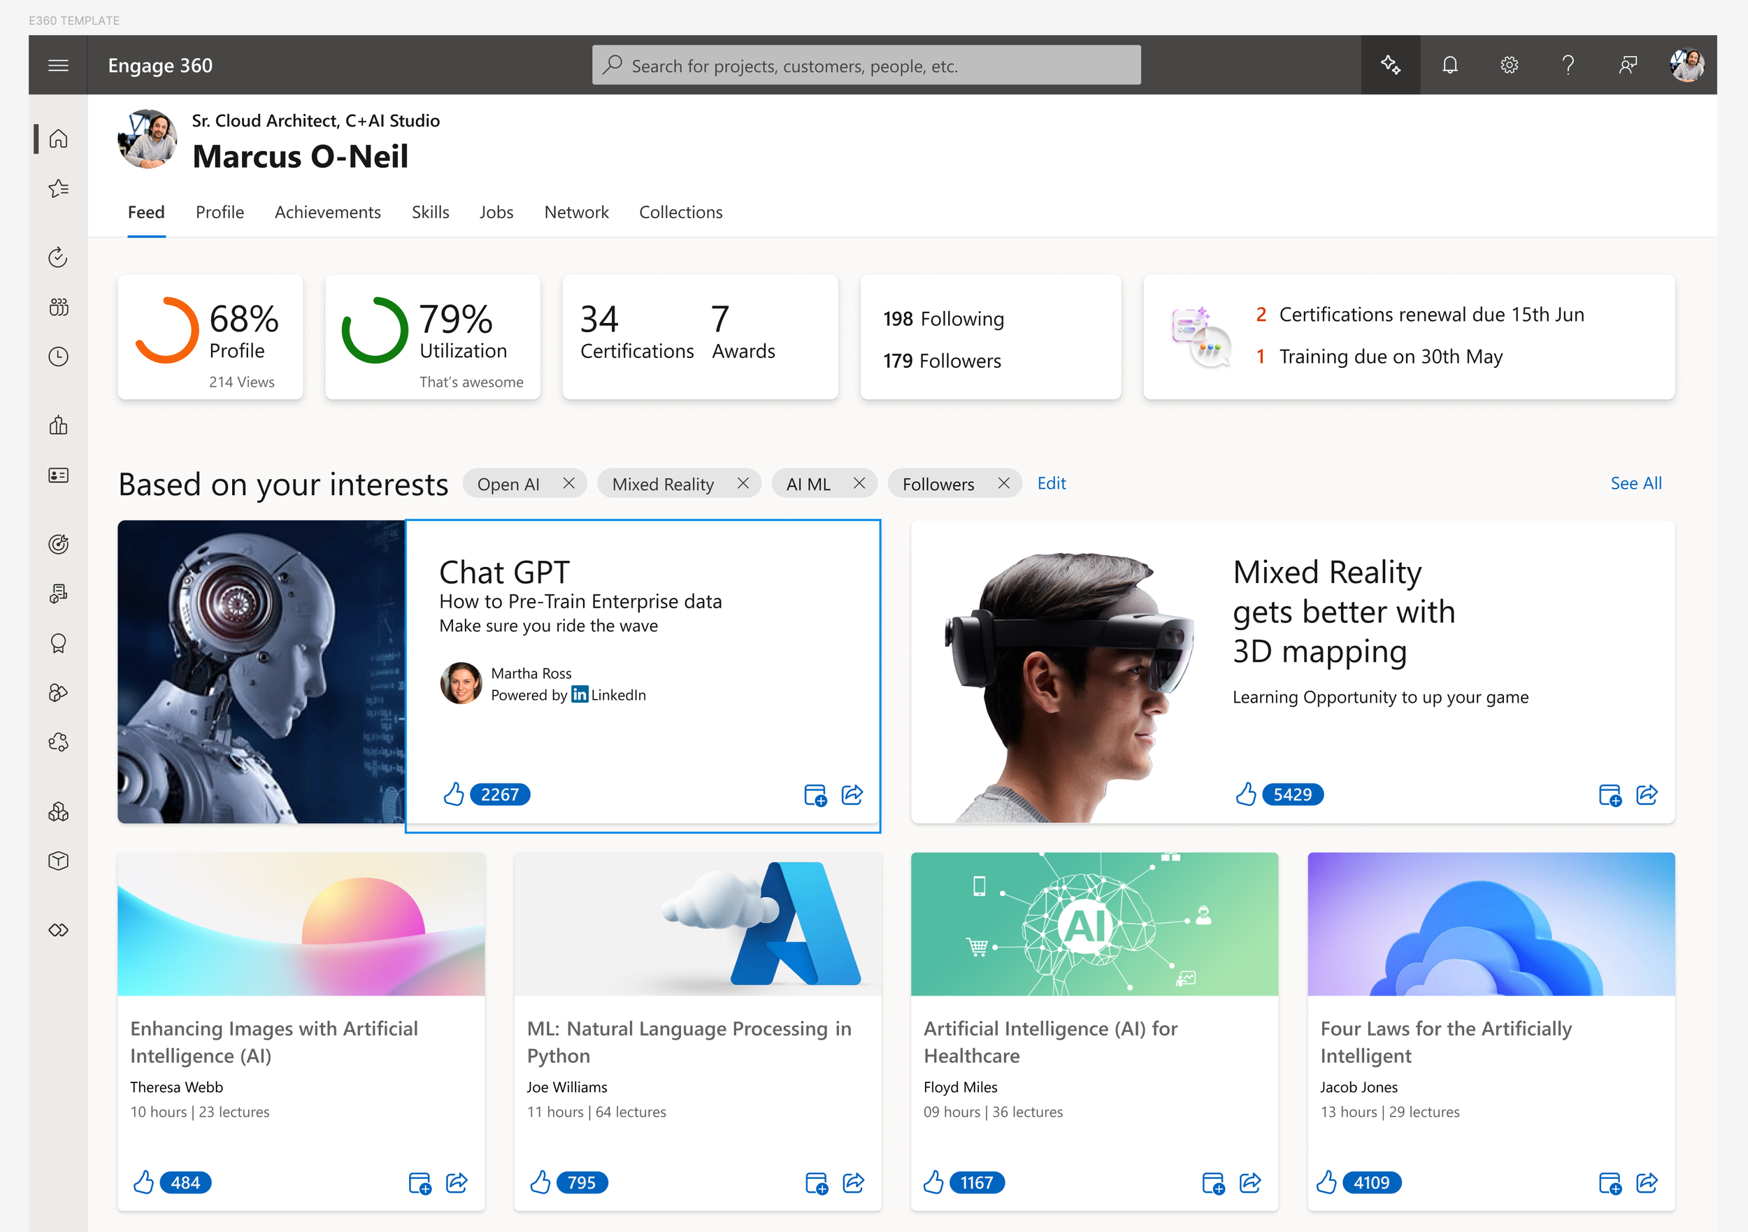This screenshot has width=1748, height=1232.
Task: Click the Engage 360 app title
Action: click(161, 66)
